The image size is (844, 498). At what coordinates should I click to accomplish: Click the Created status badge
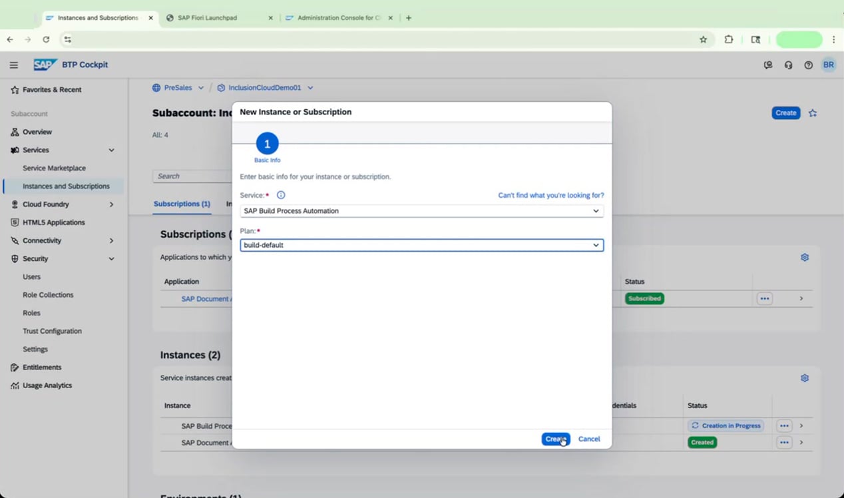(702, 442)
